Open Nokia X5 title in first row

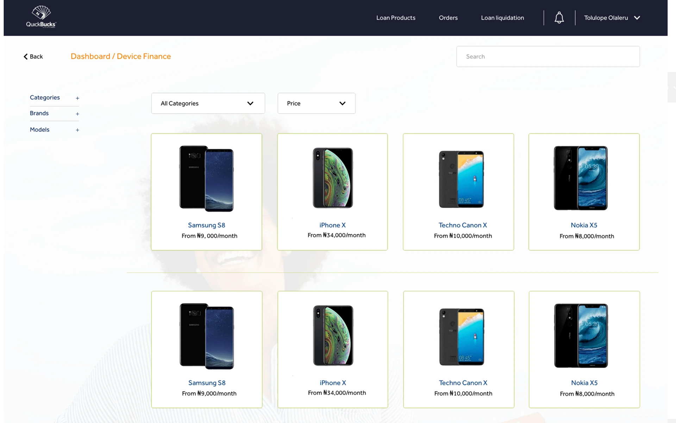pos(584,225)
